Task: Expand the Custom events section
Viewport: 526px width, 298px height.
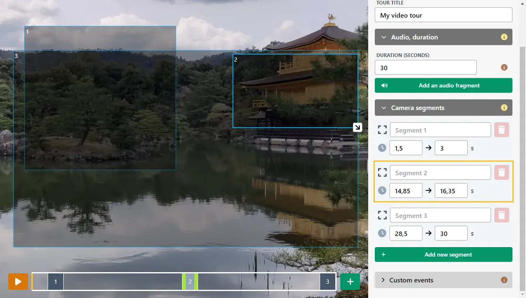Action: click(x=383, y=280)
